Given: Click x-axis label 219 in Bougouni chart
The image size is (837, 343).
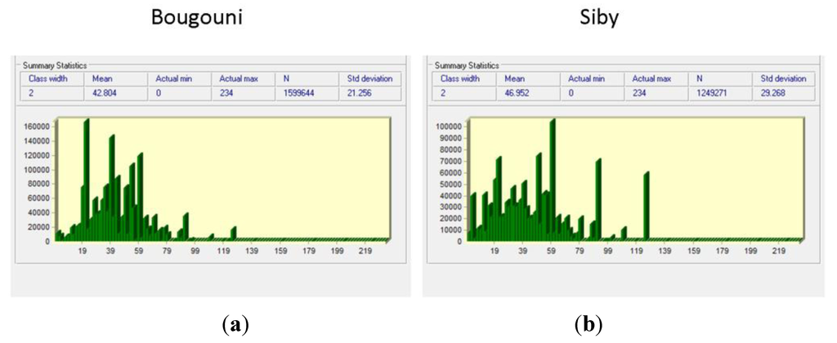Looking at the screenshot, I should pyautogui.click(x=365, y=250).
